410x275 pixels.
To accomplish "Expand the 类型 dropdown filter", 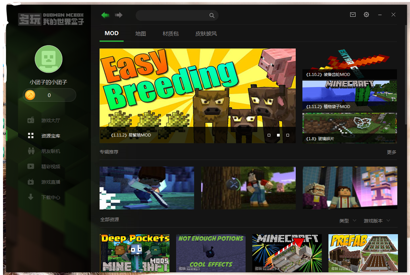I will coord(348,221).
